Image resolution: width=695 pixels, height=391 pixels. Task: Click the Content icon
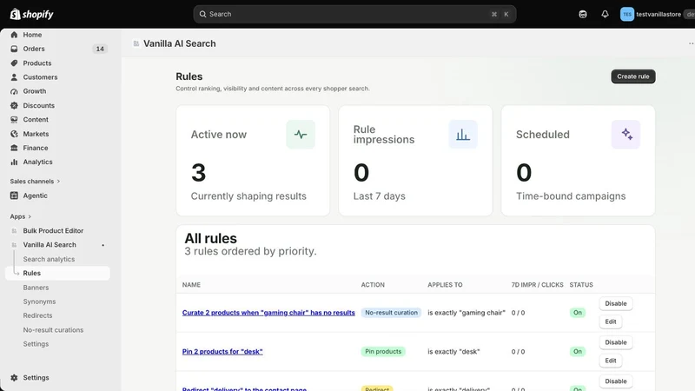coord(14,120)
